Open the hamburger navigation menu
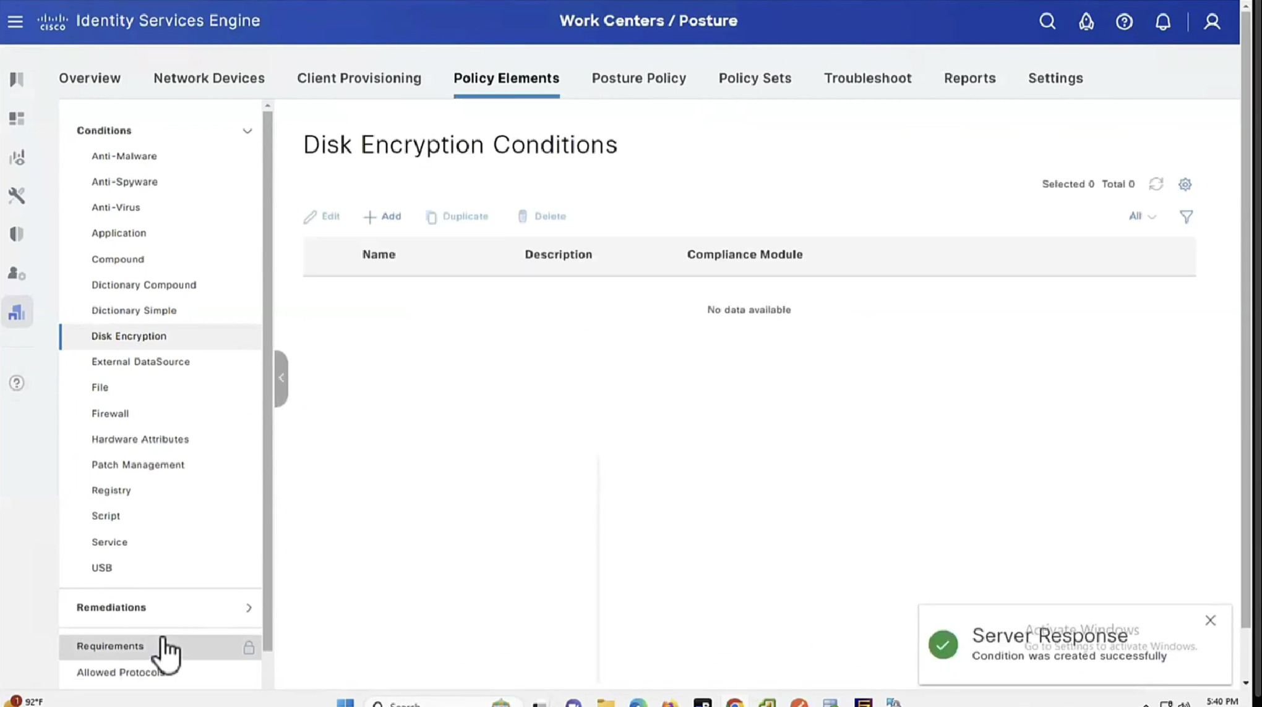This screenshot has height=707, width=1262. point(15,22)
